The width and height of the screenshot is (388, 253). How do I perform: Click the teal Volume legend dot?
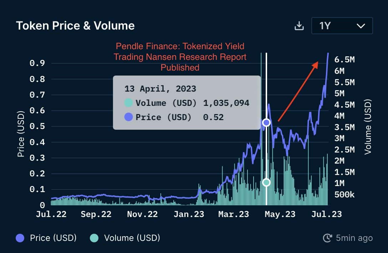pos(94,238)
